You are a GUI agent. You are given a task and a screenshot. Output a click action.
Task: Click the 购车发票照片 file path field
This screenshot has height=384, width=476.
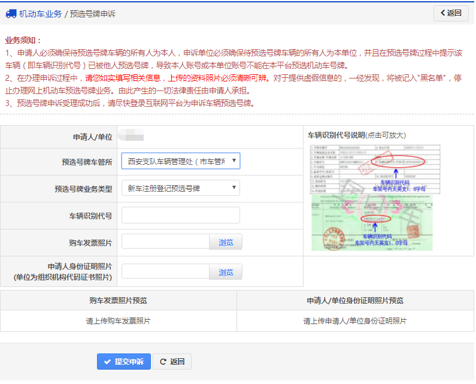coord(165,242)
